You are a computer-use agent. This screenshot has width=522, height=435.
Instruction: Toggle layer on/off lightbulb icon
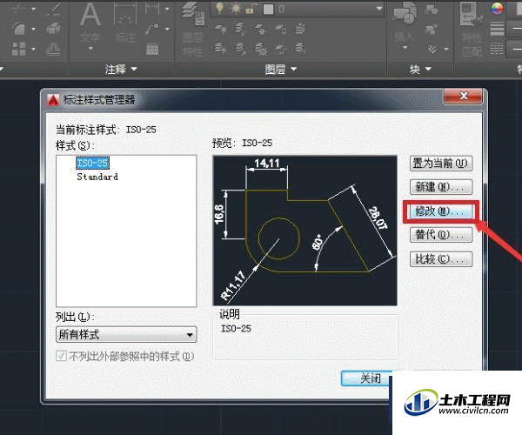(219, 8)
